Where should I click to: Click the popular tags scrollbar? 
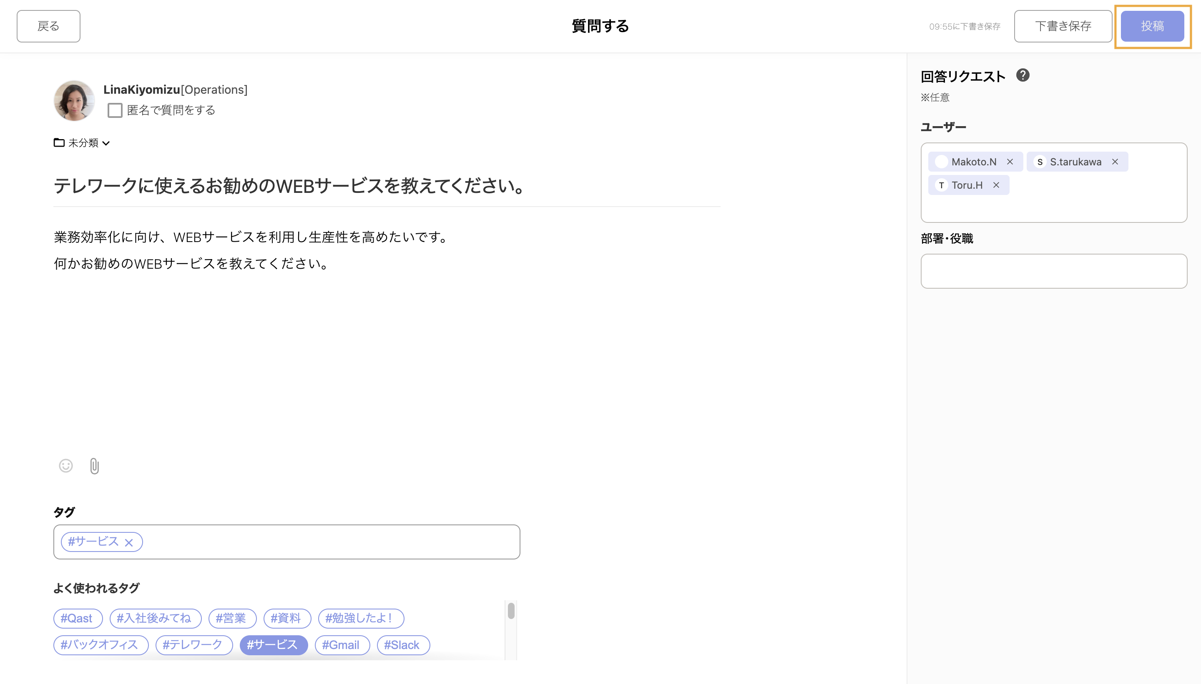(x=511, y=611)
